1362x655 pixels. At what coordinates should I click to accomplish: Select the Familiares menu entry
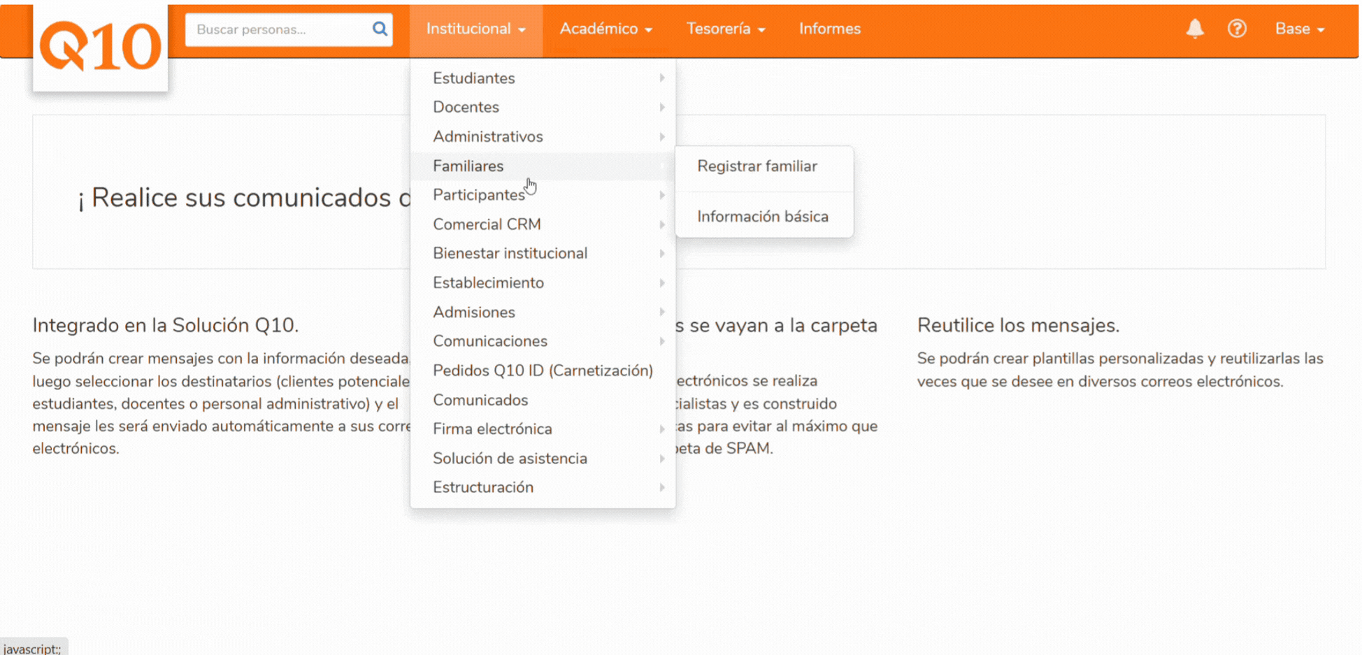pos(543,166)
